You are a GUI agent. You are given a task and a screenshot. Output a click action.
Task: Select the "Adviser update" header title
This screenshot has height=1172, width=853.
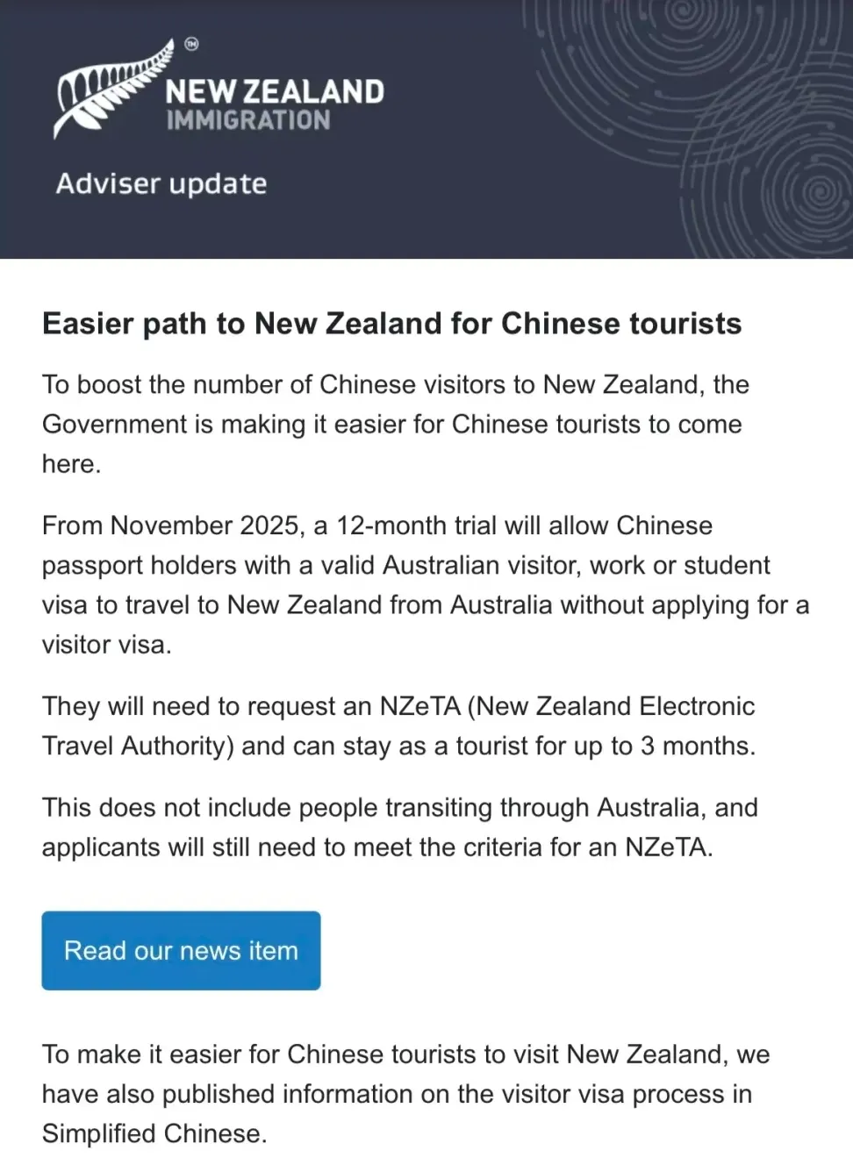coord(161,183)
